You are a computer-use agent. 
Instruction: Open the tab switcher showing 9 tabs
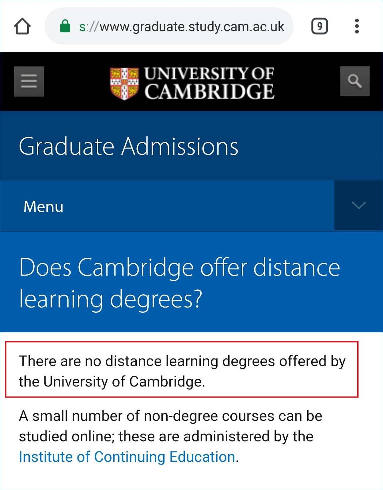[320, 26]
